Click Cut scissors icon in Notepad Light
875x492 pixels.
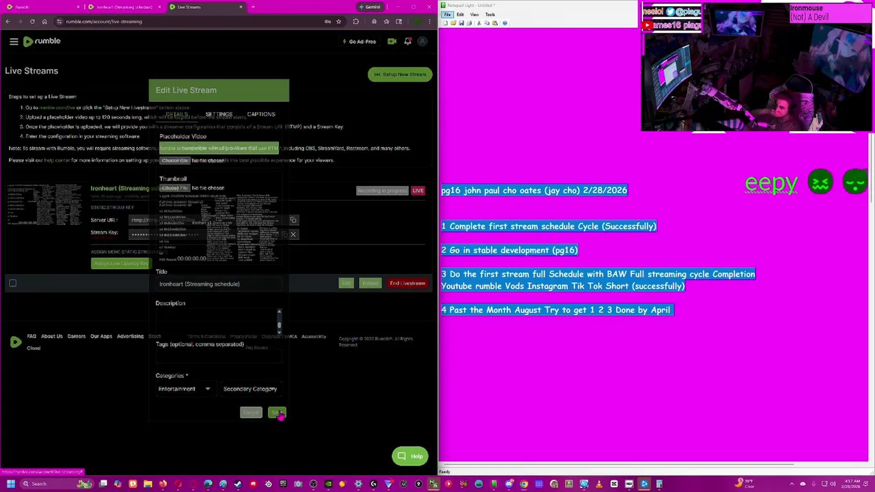479,23
